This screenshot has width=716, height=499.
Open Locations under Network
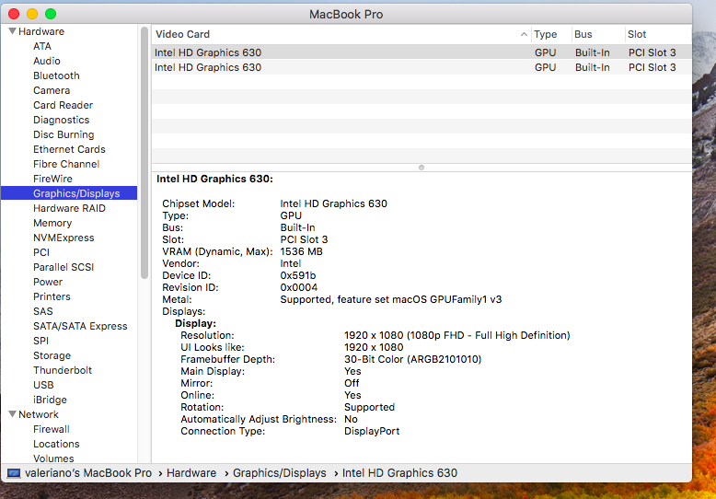click(56, 444)
